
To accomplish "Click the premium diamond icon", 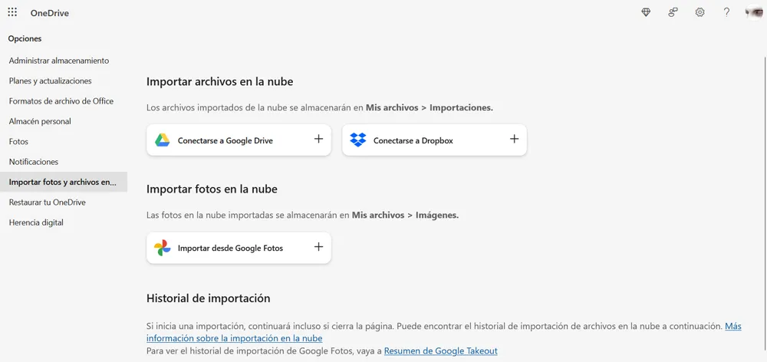I will tap(646, 12).
